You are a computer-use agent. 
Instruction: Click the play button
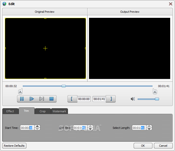(32, 99)
